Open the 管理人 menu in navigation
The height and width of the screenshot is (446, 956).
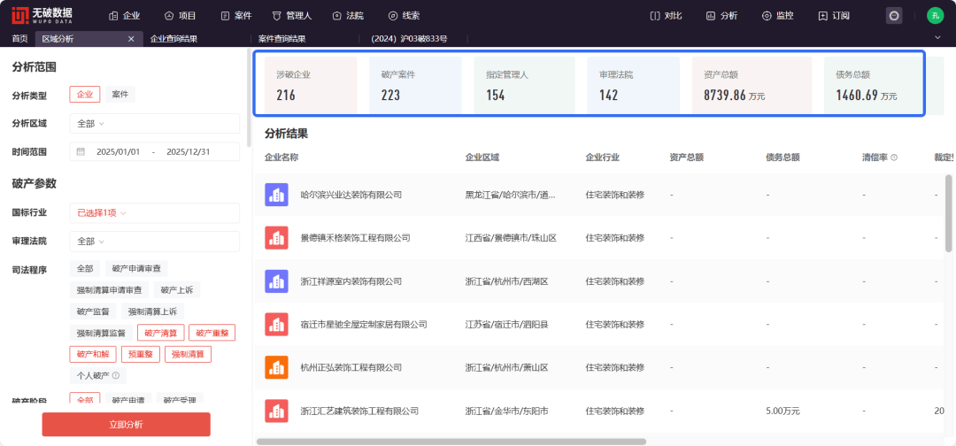292,16
